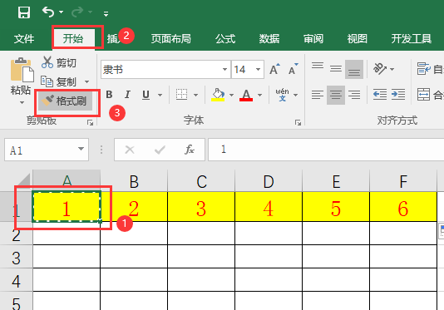Image resolution: width=444 pixels, height=310 pixels.
Task: Open clipboard pane dialog launcher
Action: (x=91, y=122)
